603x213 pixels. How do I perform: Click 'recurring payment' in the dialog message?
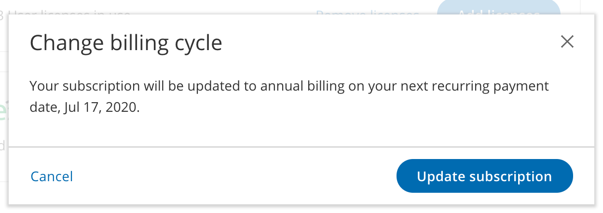click(x=496, y=86)
